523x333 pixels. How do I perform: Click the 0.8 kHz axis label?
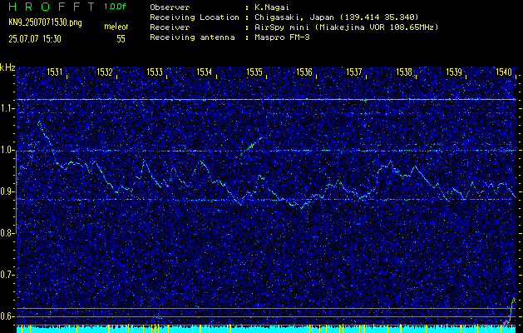click(x=7, y=233)
